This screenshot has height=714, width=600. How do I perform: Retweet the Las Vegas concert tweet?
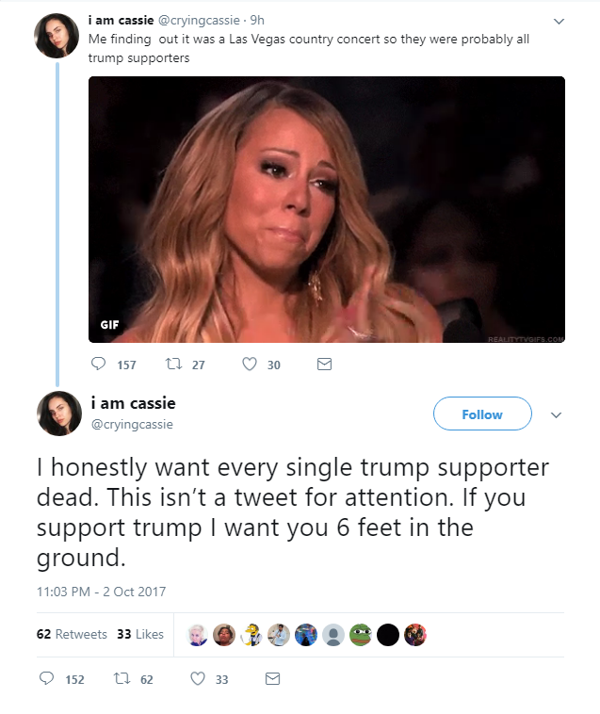pyautogui.click(x=173, y=364)
